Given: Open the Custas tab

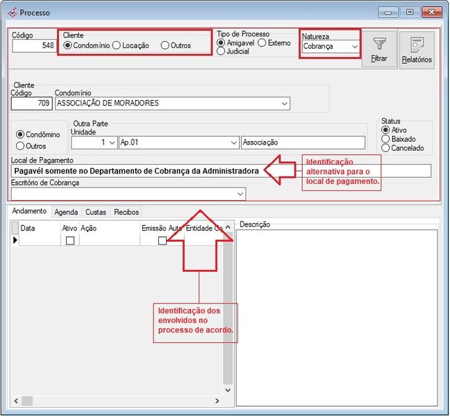Looking at the screenshot, I should click(x=96, y=211).
